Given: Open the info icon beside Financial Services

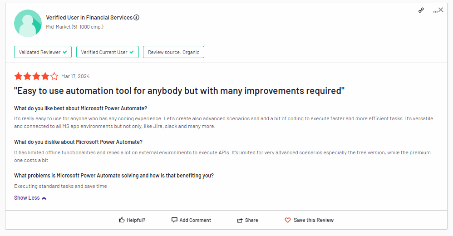Looking at the screenshot, I should coord(136,18).
